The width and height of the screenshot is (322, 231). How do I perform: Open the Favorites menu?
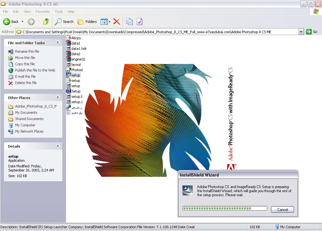pyautogui.click(x=42, y=12)
